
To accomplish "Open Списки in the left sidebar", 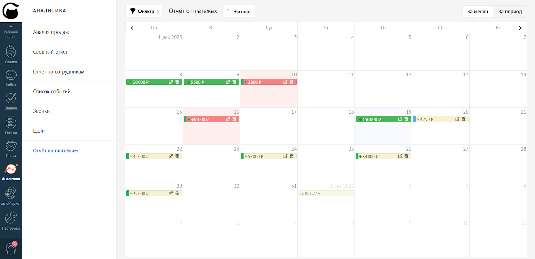I will tap(11, 125).
